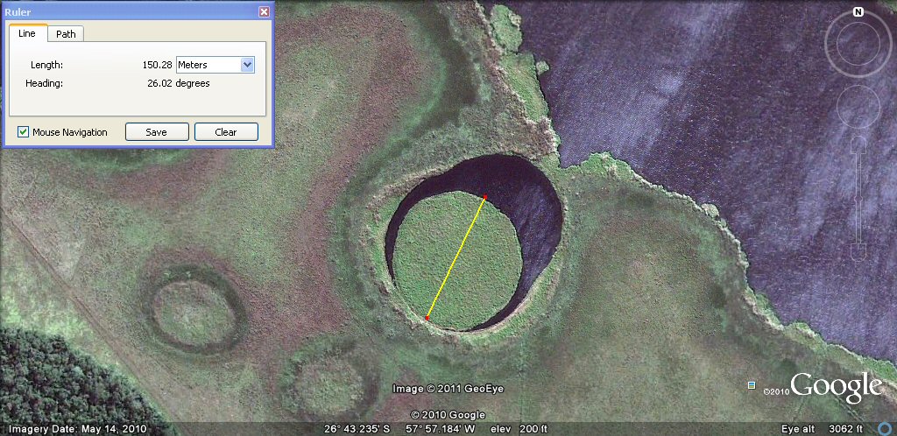Close the Ruler dialog
897x436 pixels.
coord(264,11)
